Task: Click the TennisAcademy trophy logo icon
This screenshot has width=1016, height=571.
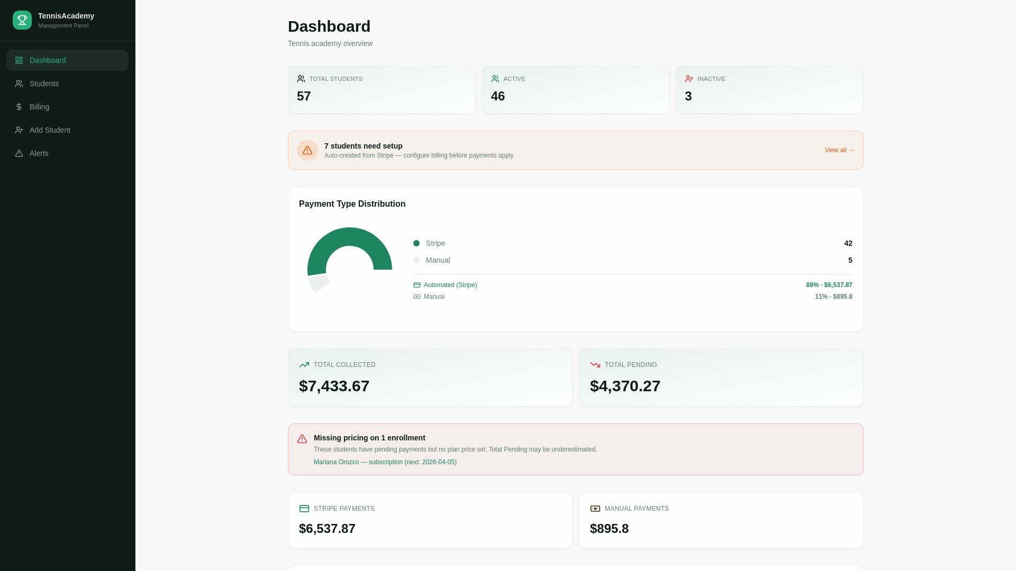Action: (22, 20)
